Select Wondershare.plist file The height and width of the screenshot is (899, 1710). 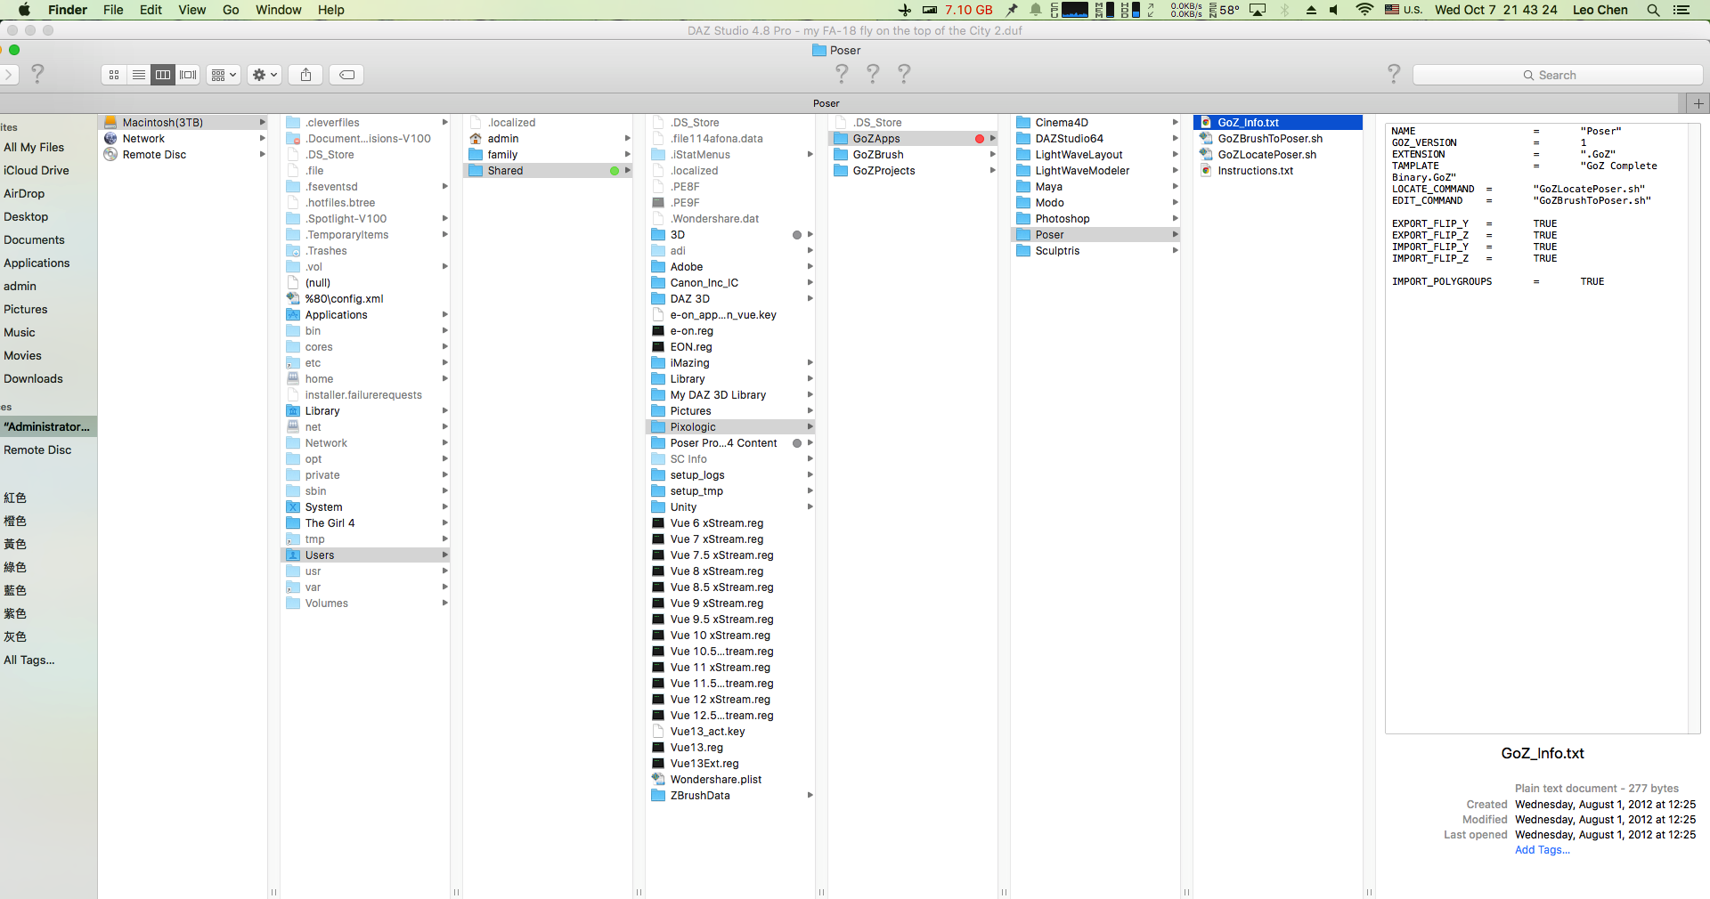click(x=729, y=779)
